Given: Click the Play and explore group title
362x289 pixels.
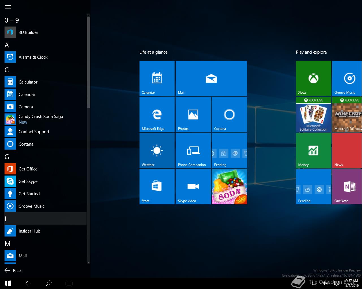Looking at the screenshot, I should click(x=311, y=52).
